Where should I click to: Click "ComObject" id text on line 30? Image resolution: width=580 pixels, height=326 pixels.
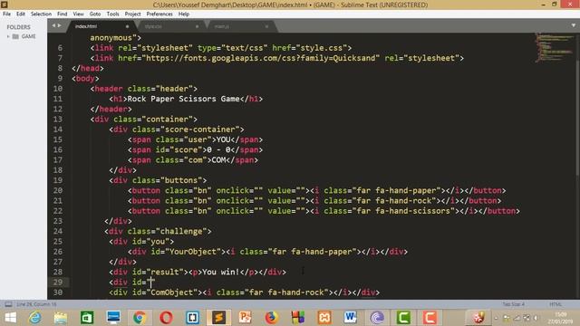coord(172,292)
